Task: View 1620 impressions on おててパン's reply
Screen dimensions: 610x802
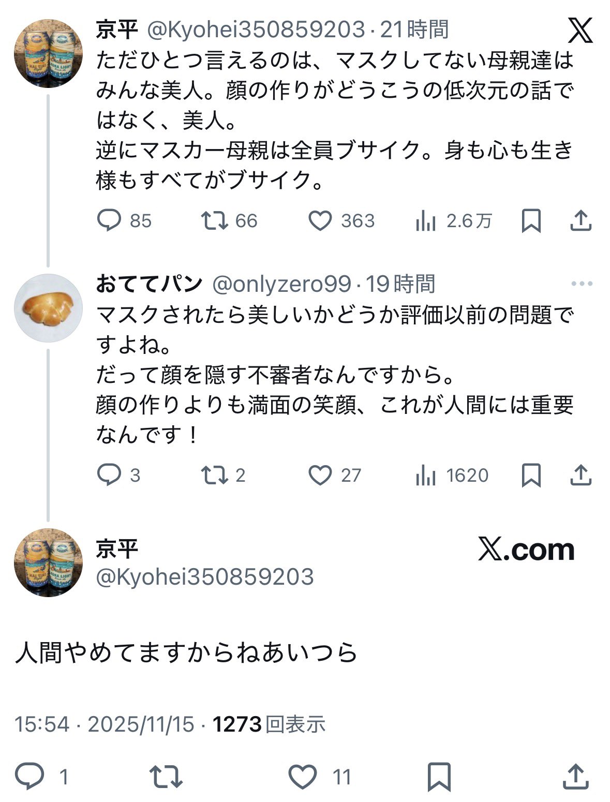Action: coord(426,476)
